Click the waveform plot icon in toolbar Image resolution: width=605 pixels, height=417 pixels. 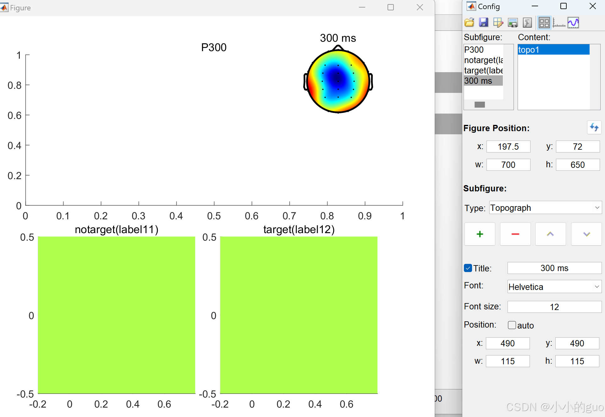574,23
